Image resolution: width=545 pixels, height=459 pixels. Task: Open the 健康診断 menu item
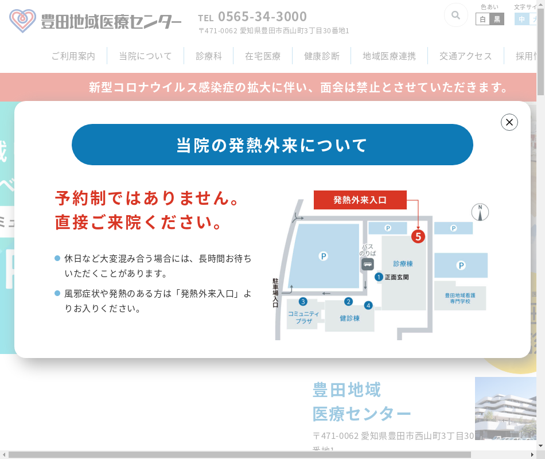322,56
